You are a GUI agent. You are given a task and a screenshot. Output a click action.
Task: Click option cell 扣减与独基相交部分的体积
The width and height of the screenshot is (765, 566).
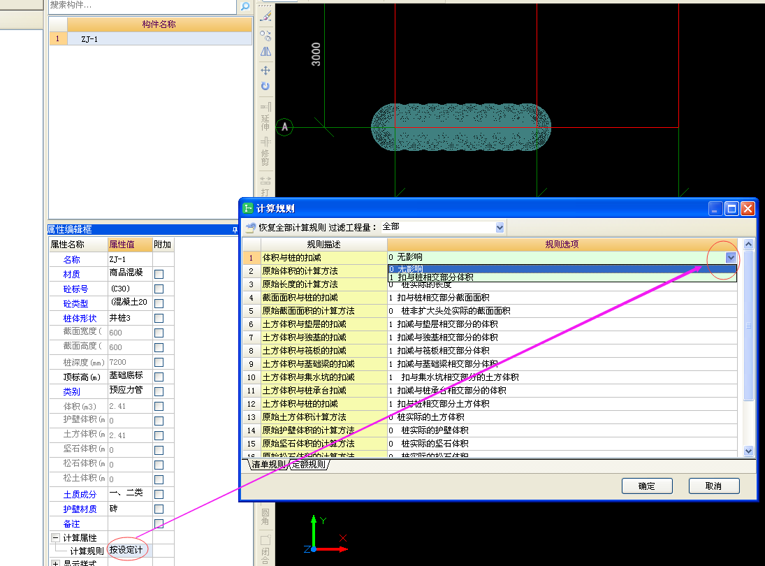coord(562,338)
